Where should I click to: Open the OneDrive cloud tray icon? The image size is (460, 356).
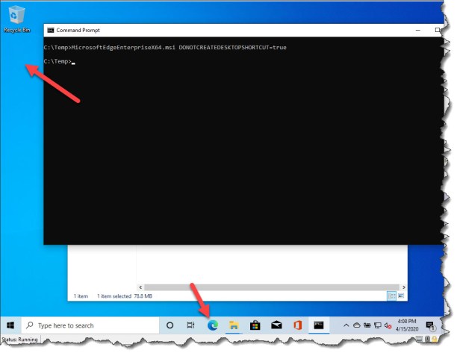click(356, 325)
